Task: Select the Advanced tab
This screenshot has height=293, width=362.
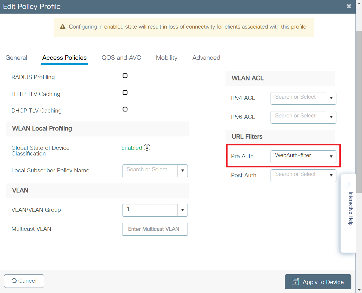Action: [x=206, y=58]
